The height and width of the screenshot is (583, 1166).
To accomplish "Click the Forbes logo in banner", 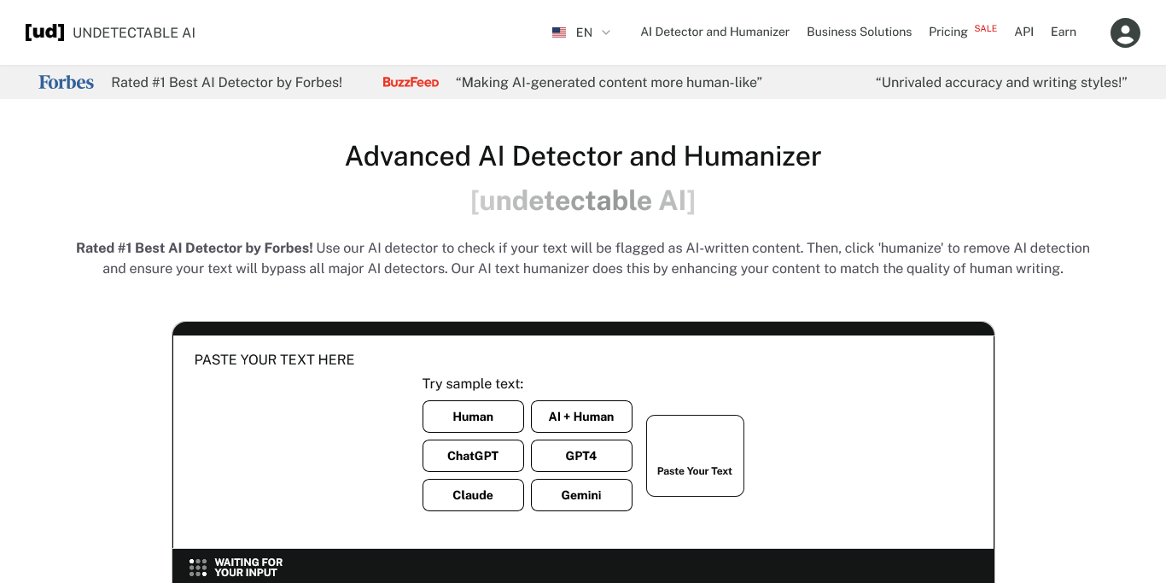I will click(x=66, y=82).
